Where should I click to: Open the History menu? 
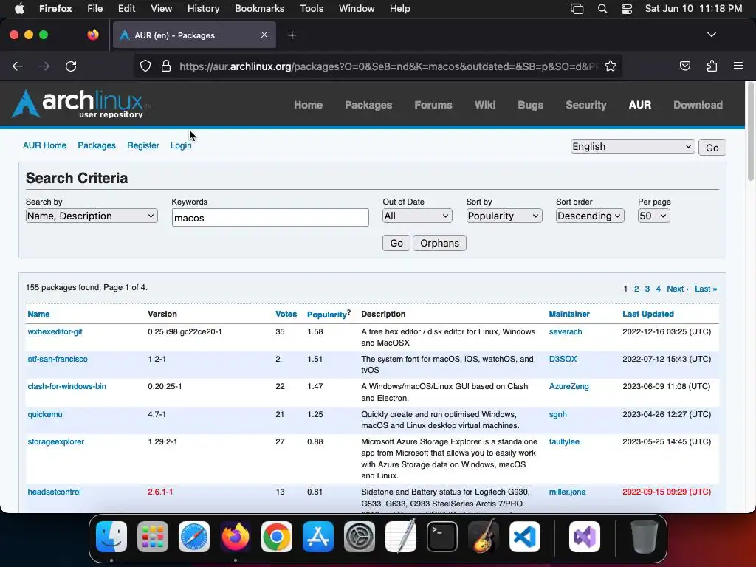(x=203, y=8)
